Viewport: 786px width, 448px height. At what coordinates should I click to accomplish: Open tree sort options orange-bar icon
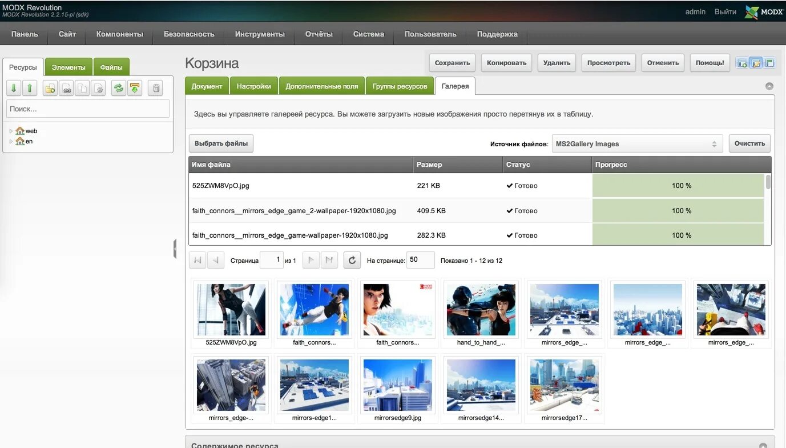coord(135,88)
